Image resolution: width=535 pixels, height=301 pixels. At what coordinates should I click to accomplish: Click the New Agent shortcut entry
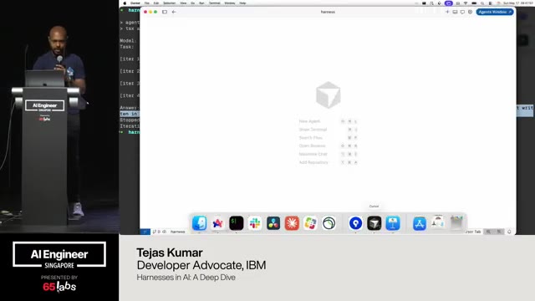point(328,121)
